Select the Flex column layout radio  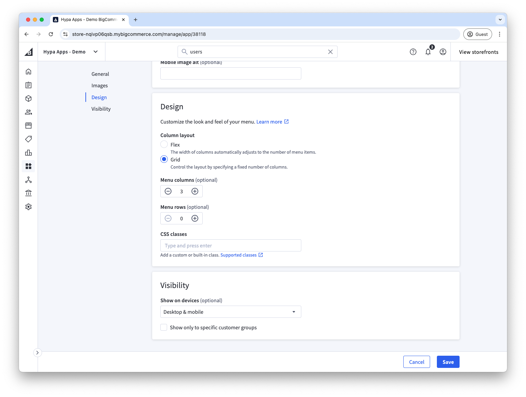164,145
